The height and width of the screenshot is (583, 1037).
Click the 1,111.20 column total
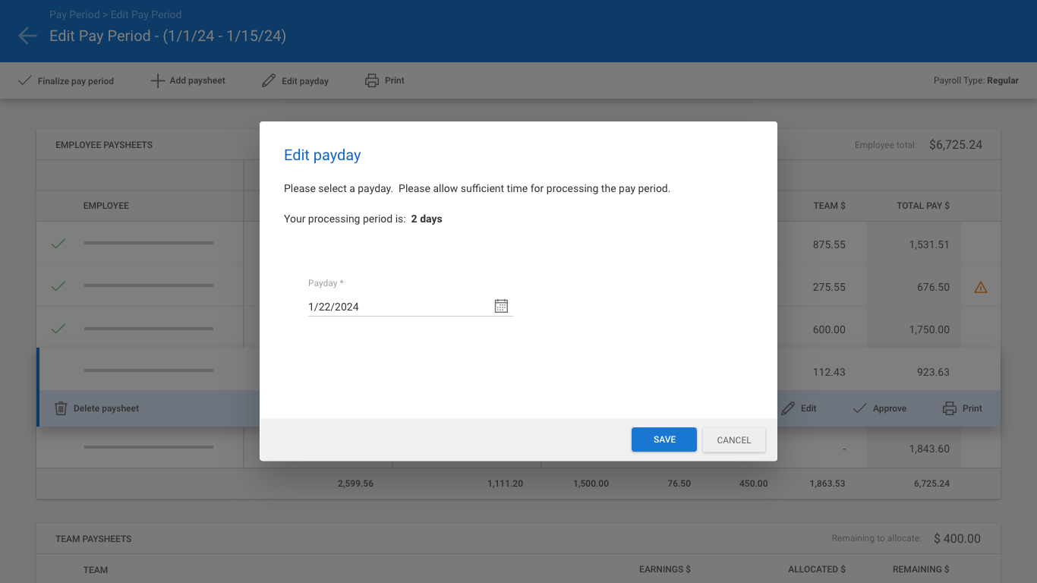click(x=505, y=484)
